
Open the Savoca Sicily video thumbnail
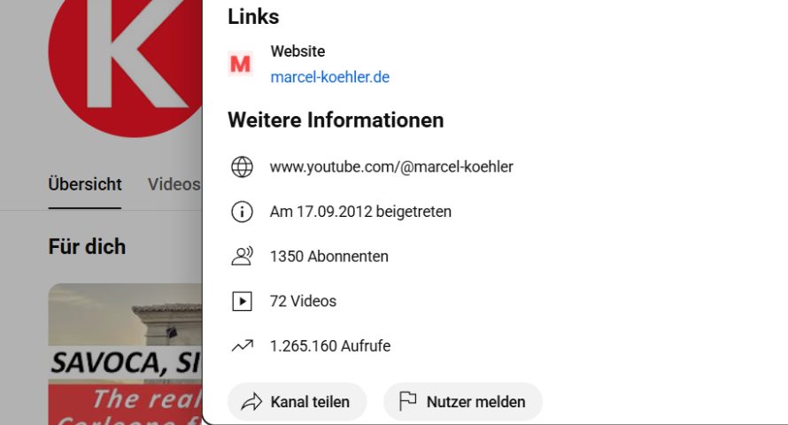pyautogui.click(x=125, y=354)
